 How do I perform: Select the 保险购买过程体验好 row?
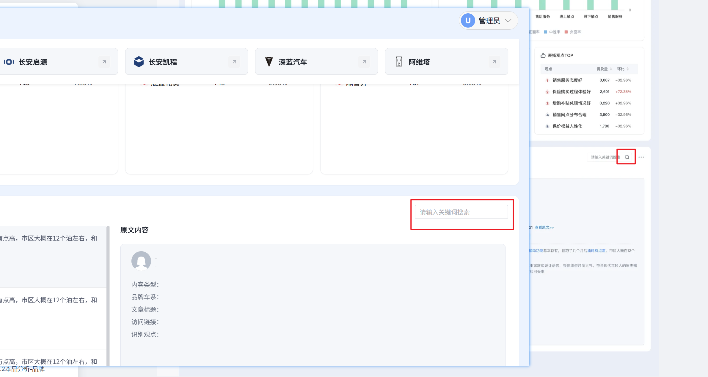(x=589, y=92)
